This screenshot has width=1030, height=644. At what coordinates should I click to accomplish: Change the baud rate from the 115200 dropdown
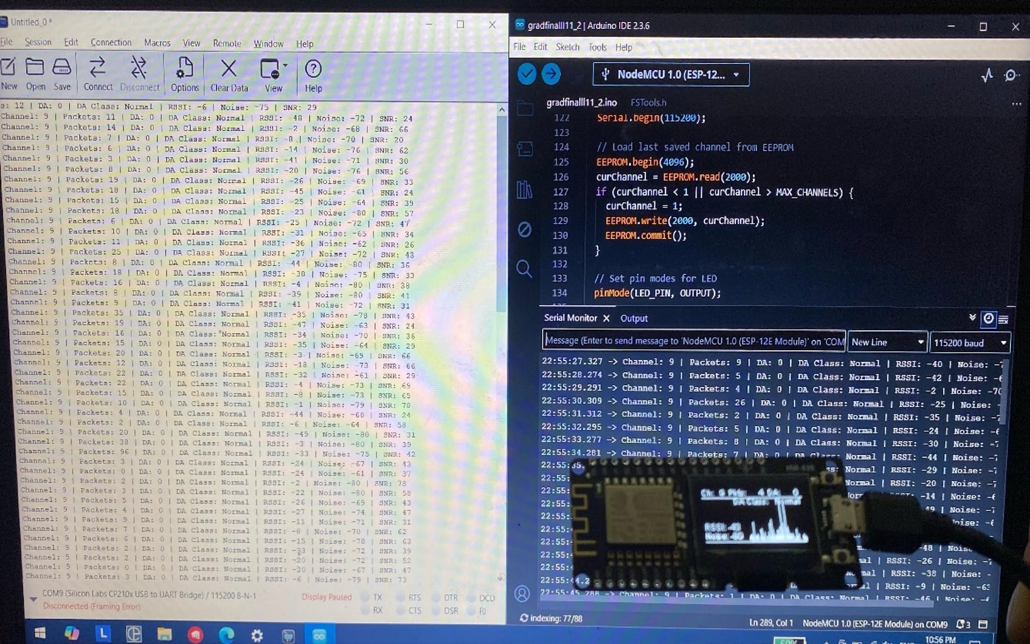[970, 342]
